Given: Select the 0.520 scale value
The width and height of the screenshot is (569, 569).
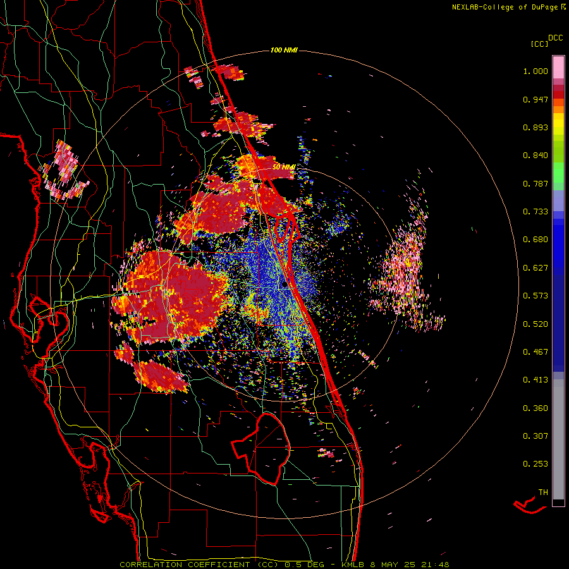Looking at the screenshot, I should click(535, 324).
